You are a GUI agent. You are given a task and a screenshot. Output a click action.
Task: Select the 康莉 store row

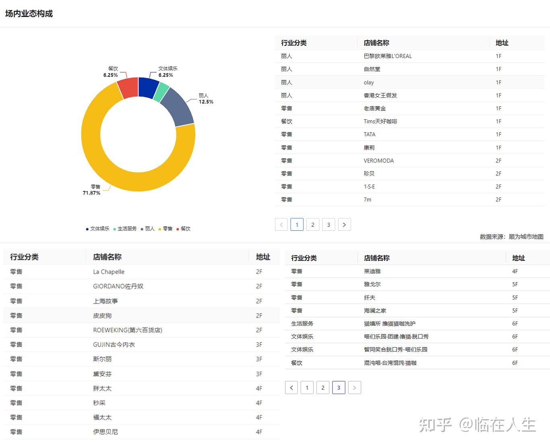409,147
